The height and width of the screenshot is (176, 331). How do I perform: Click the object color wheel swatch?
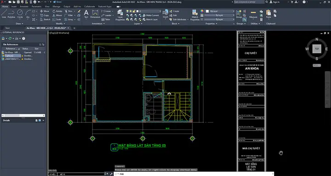(202, 11)
